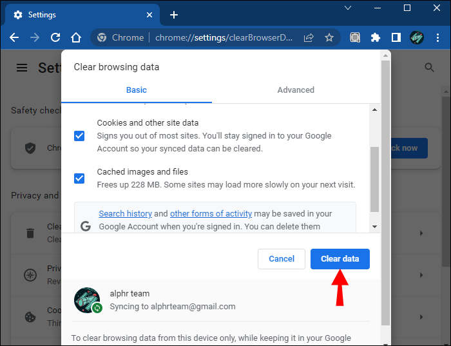
Task: Expand Privacy guide row arrow
Action: (421, 275)
